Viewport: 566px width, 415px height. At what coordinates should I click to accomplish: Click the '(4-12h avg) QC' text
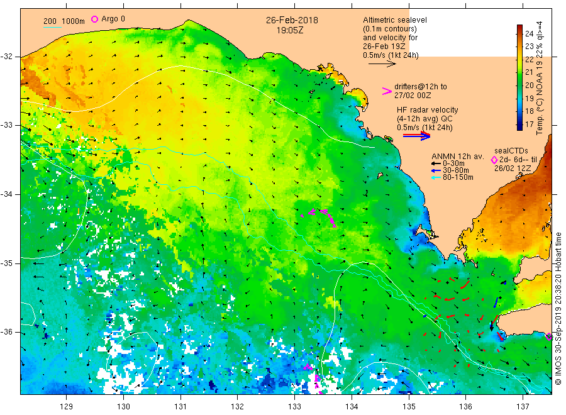425,119
